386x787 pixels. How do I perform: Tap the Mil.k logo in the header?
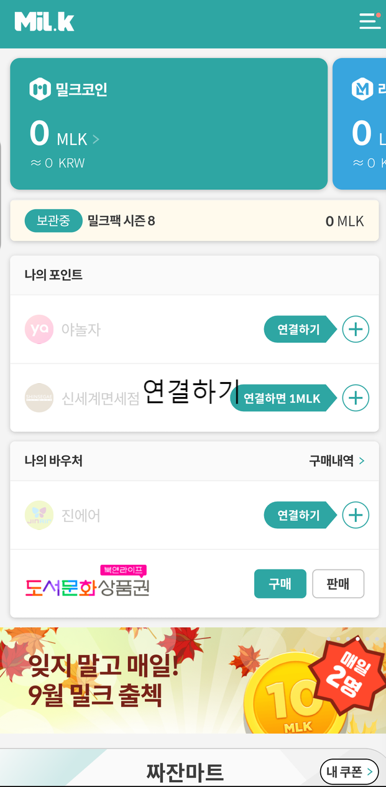[x=44, y=21]
